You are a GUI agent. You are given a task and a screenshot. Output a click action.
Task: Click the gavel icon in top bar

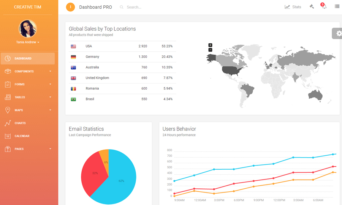coord(312,7)
